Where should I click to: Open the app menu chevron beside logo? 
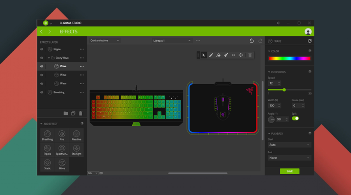51,23
